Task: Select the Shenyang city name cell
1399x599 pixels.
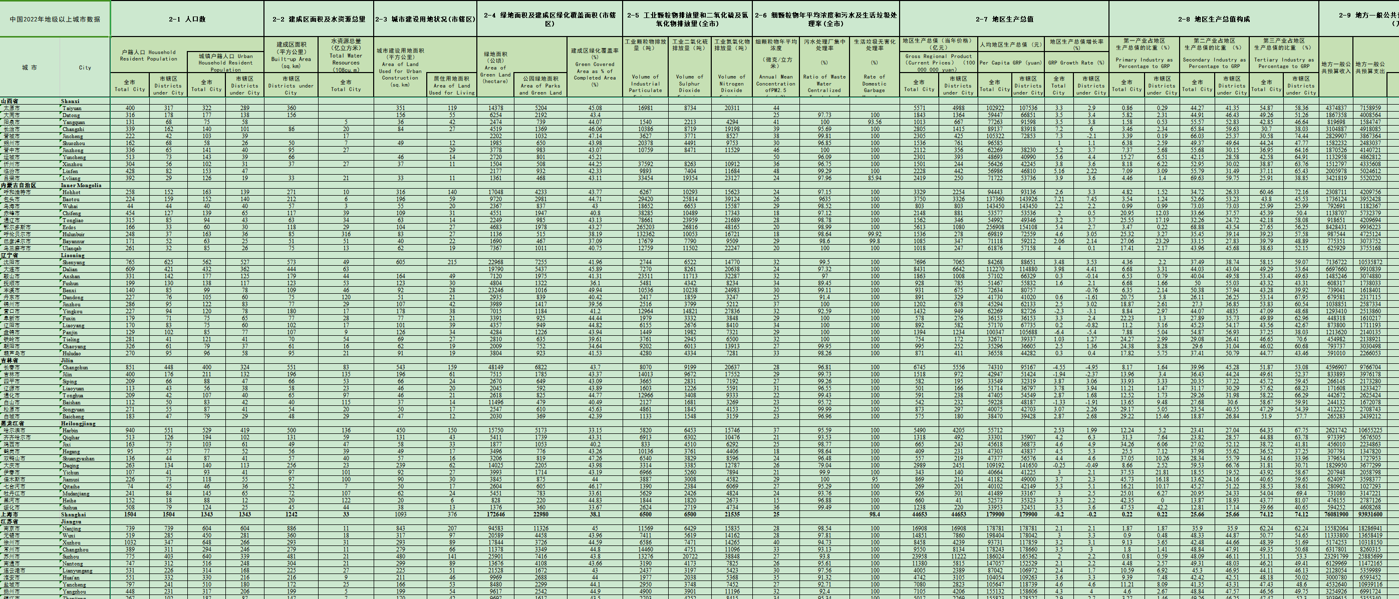Action: pos(73,262)
